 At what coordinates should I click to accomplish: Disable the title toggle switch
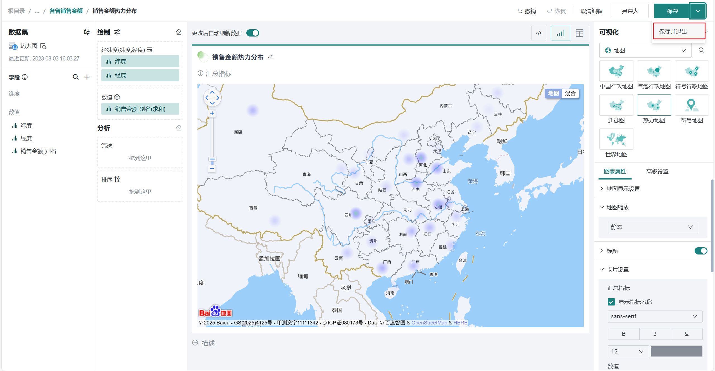tap(701, 251)
